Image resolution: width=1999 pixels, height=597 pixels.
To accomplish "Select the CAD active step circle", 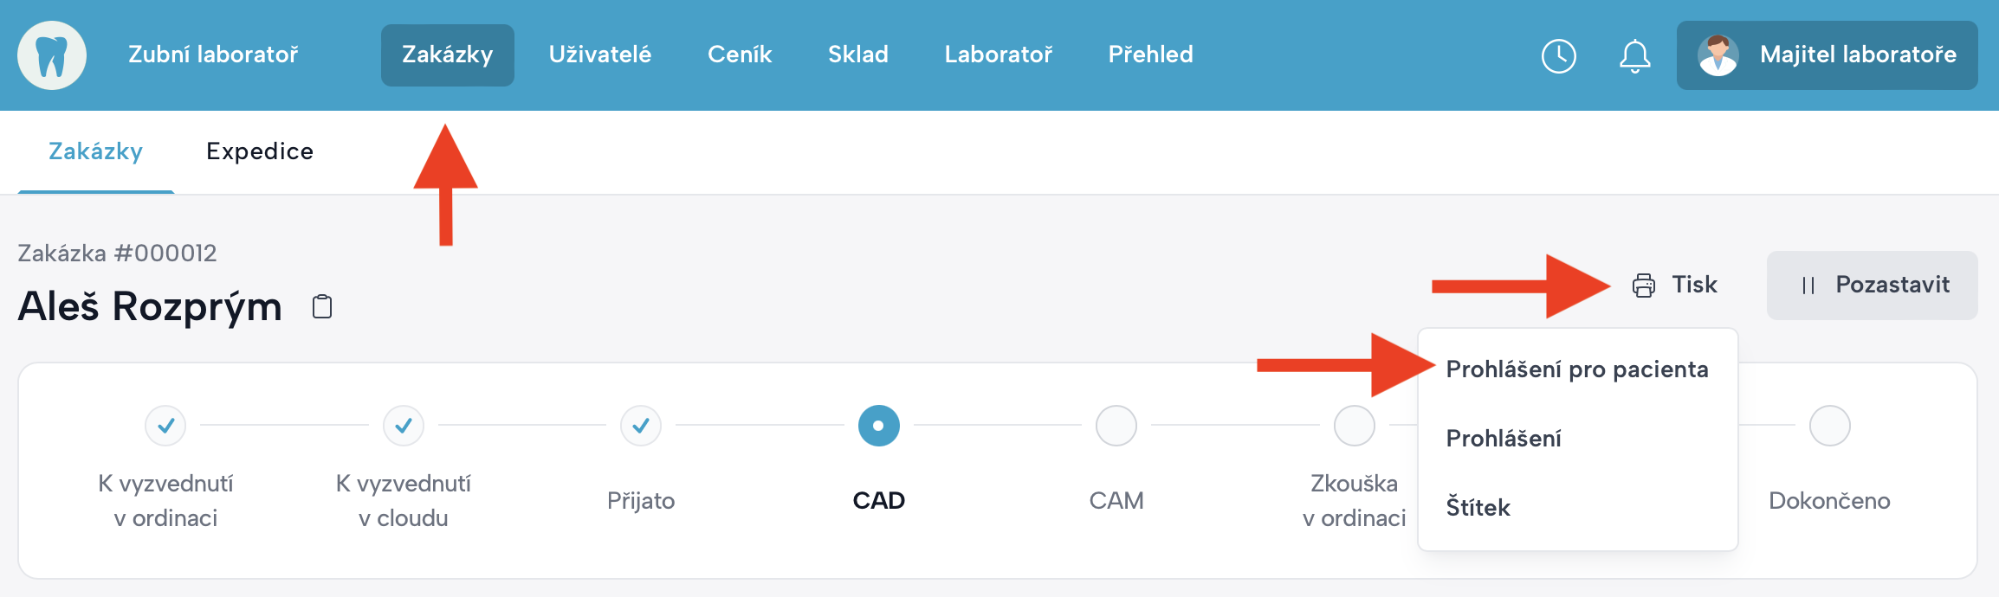I will tap(878, 426).
